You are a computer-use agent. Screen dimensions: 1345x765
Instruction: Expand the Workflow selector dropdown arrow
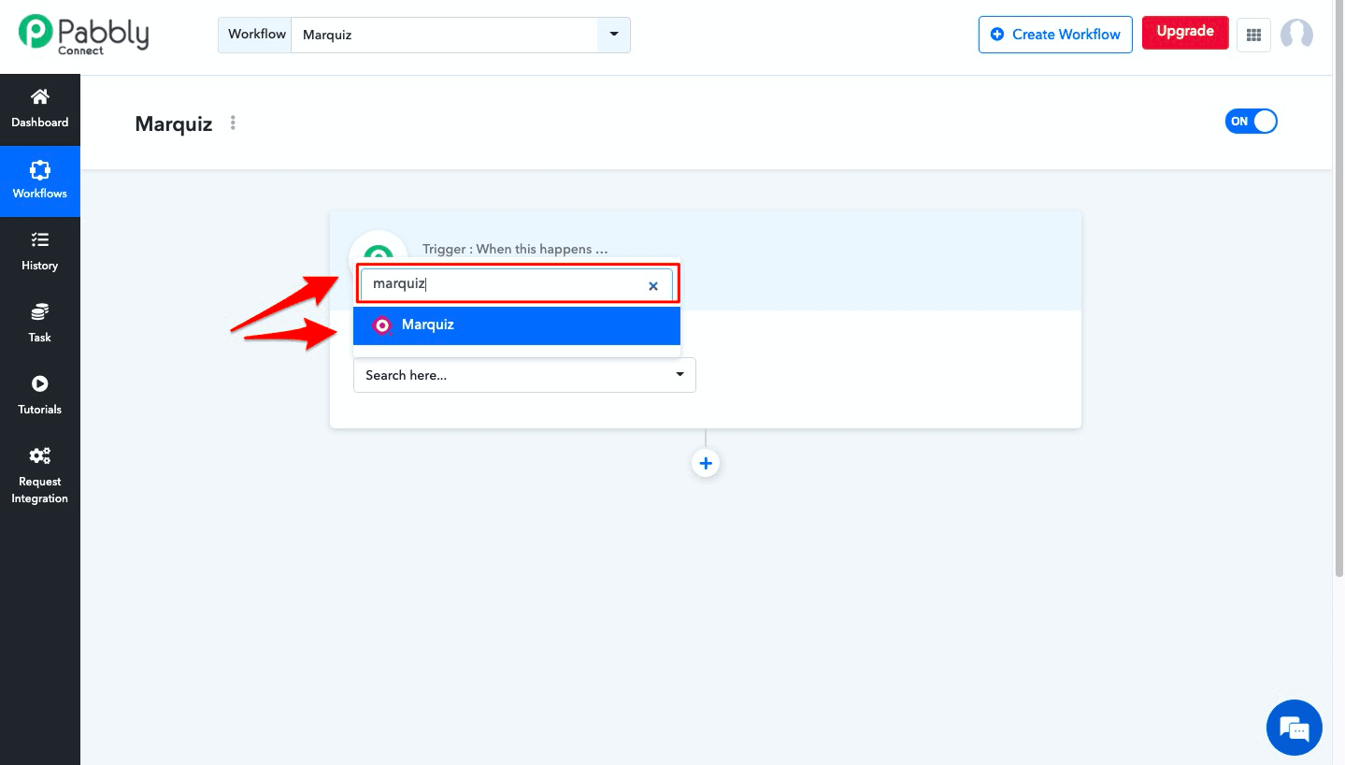click(614, 35)
